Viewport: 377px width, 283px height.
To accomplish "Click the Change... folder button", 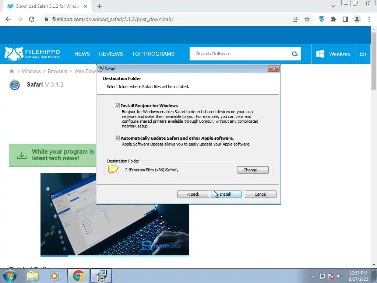I will point(253,170).
